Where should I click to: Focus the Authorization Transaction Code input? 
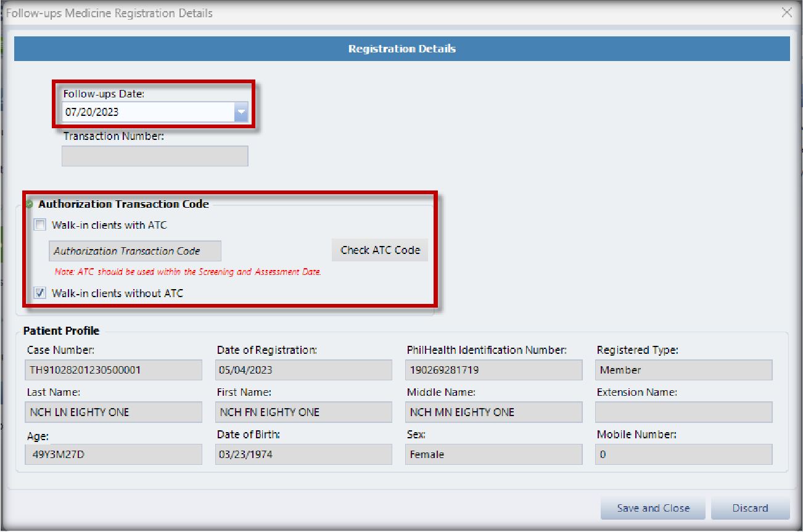tap(135, 251)
